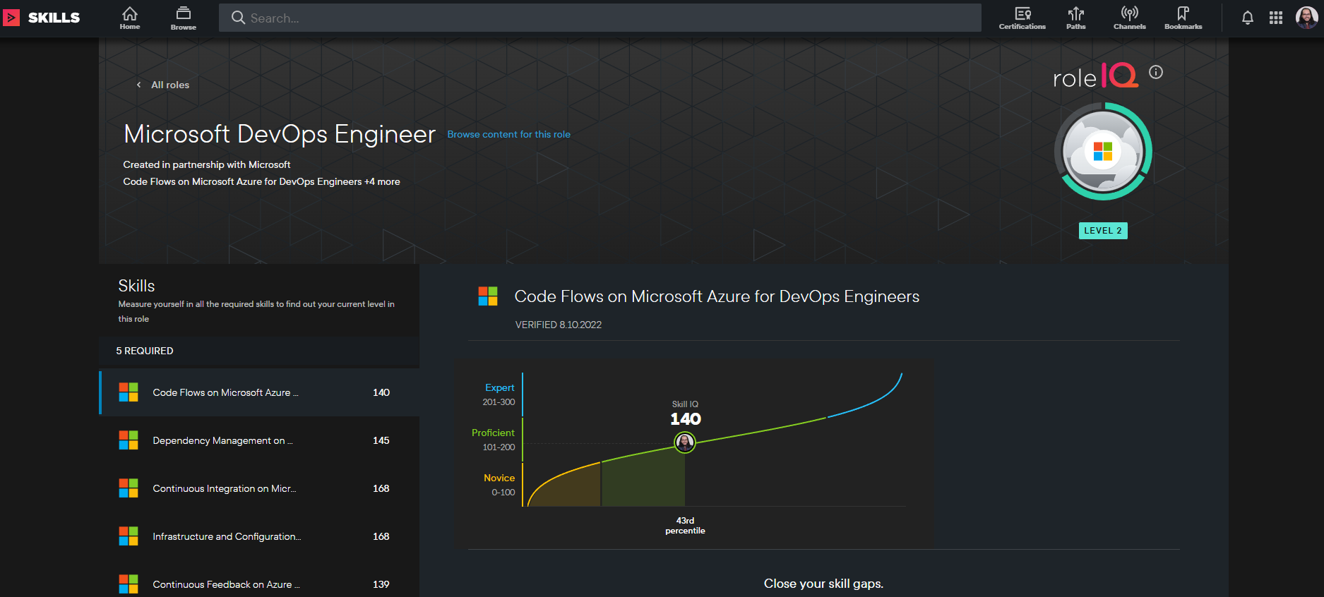This screenshot has height=597, width=1324.
Task: Focus the Search input field
Action: (600, 18)
